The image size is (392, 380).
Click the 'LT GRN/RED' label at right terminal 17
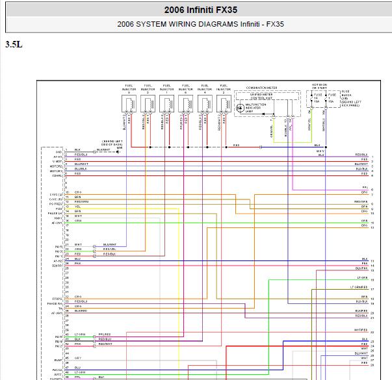click(x=359, y=287)
